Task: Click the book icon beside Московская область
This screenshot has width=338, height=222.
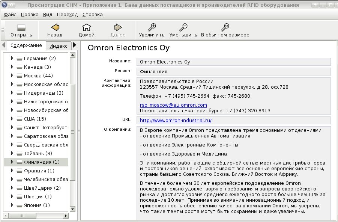Action: pos(20,85)
